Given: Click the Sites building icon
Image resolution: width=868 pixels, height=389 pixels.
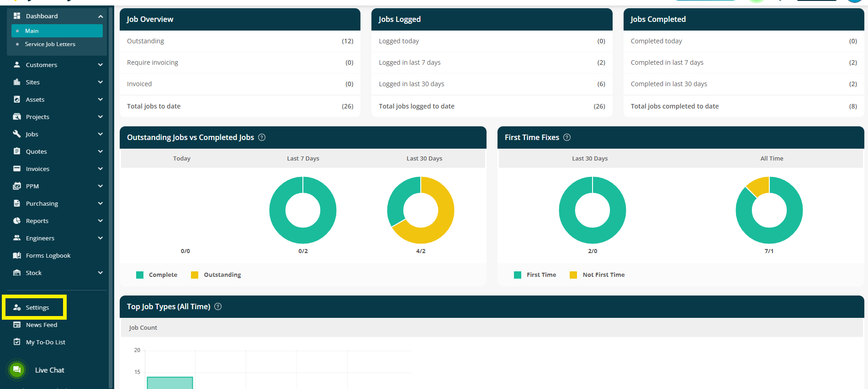Looking at the screenshot, I should (17, 82).
